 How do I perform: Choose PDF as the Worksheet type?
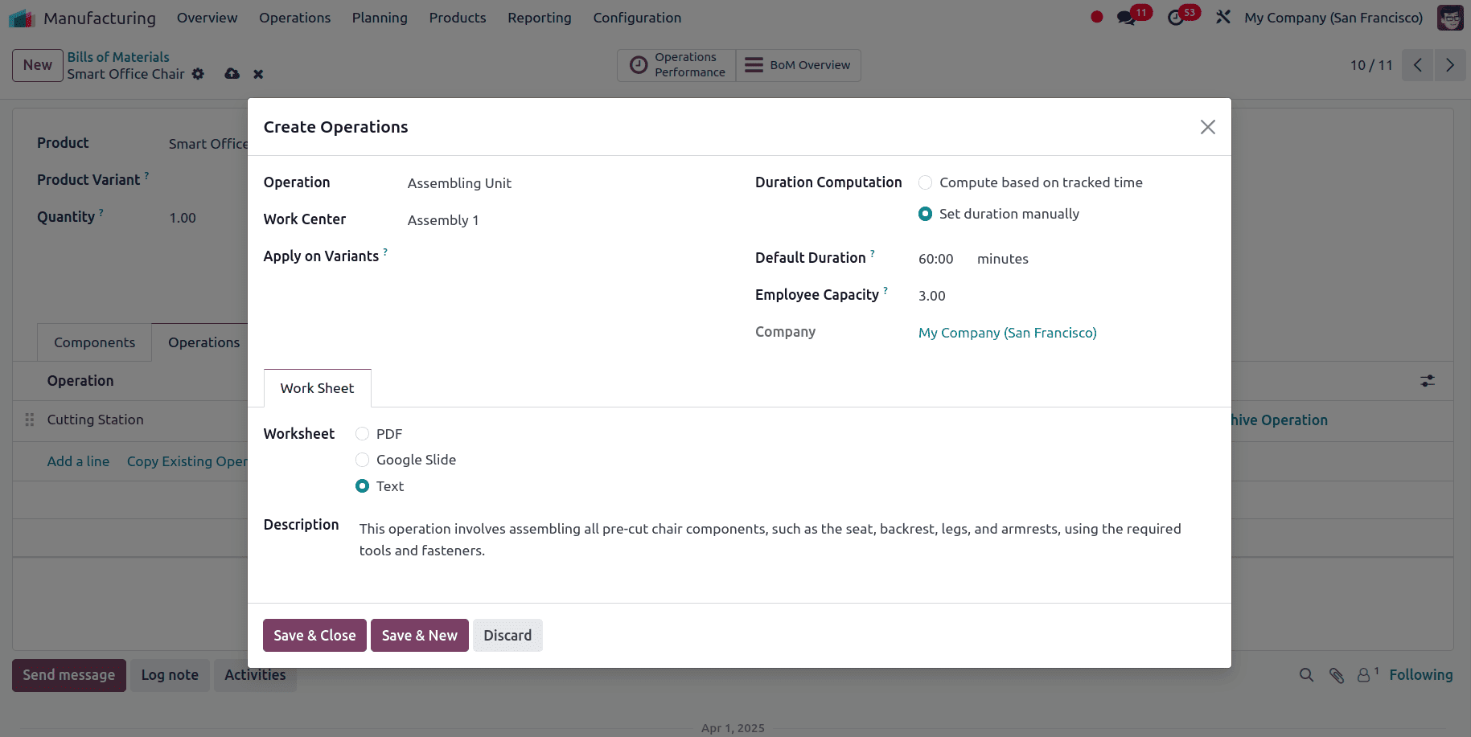362,433
